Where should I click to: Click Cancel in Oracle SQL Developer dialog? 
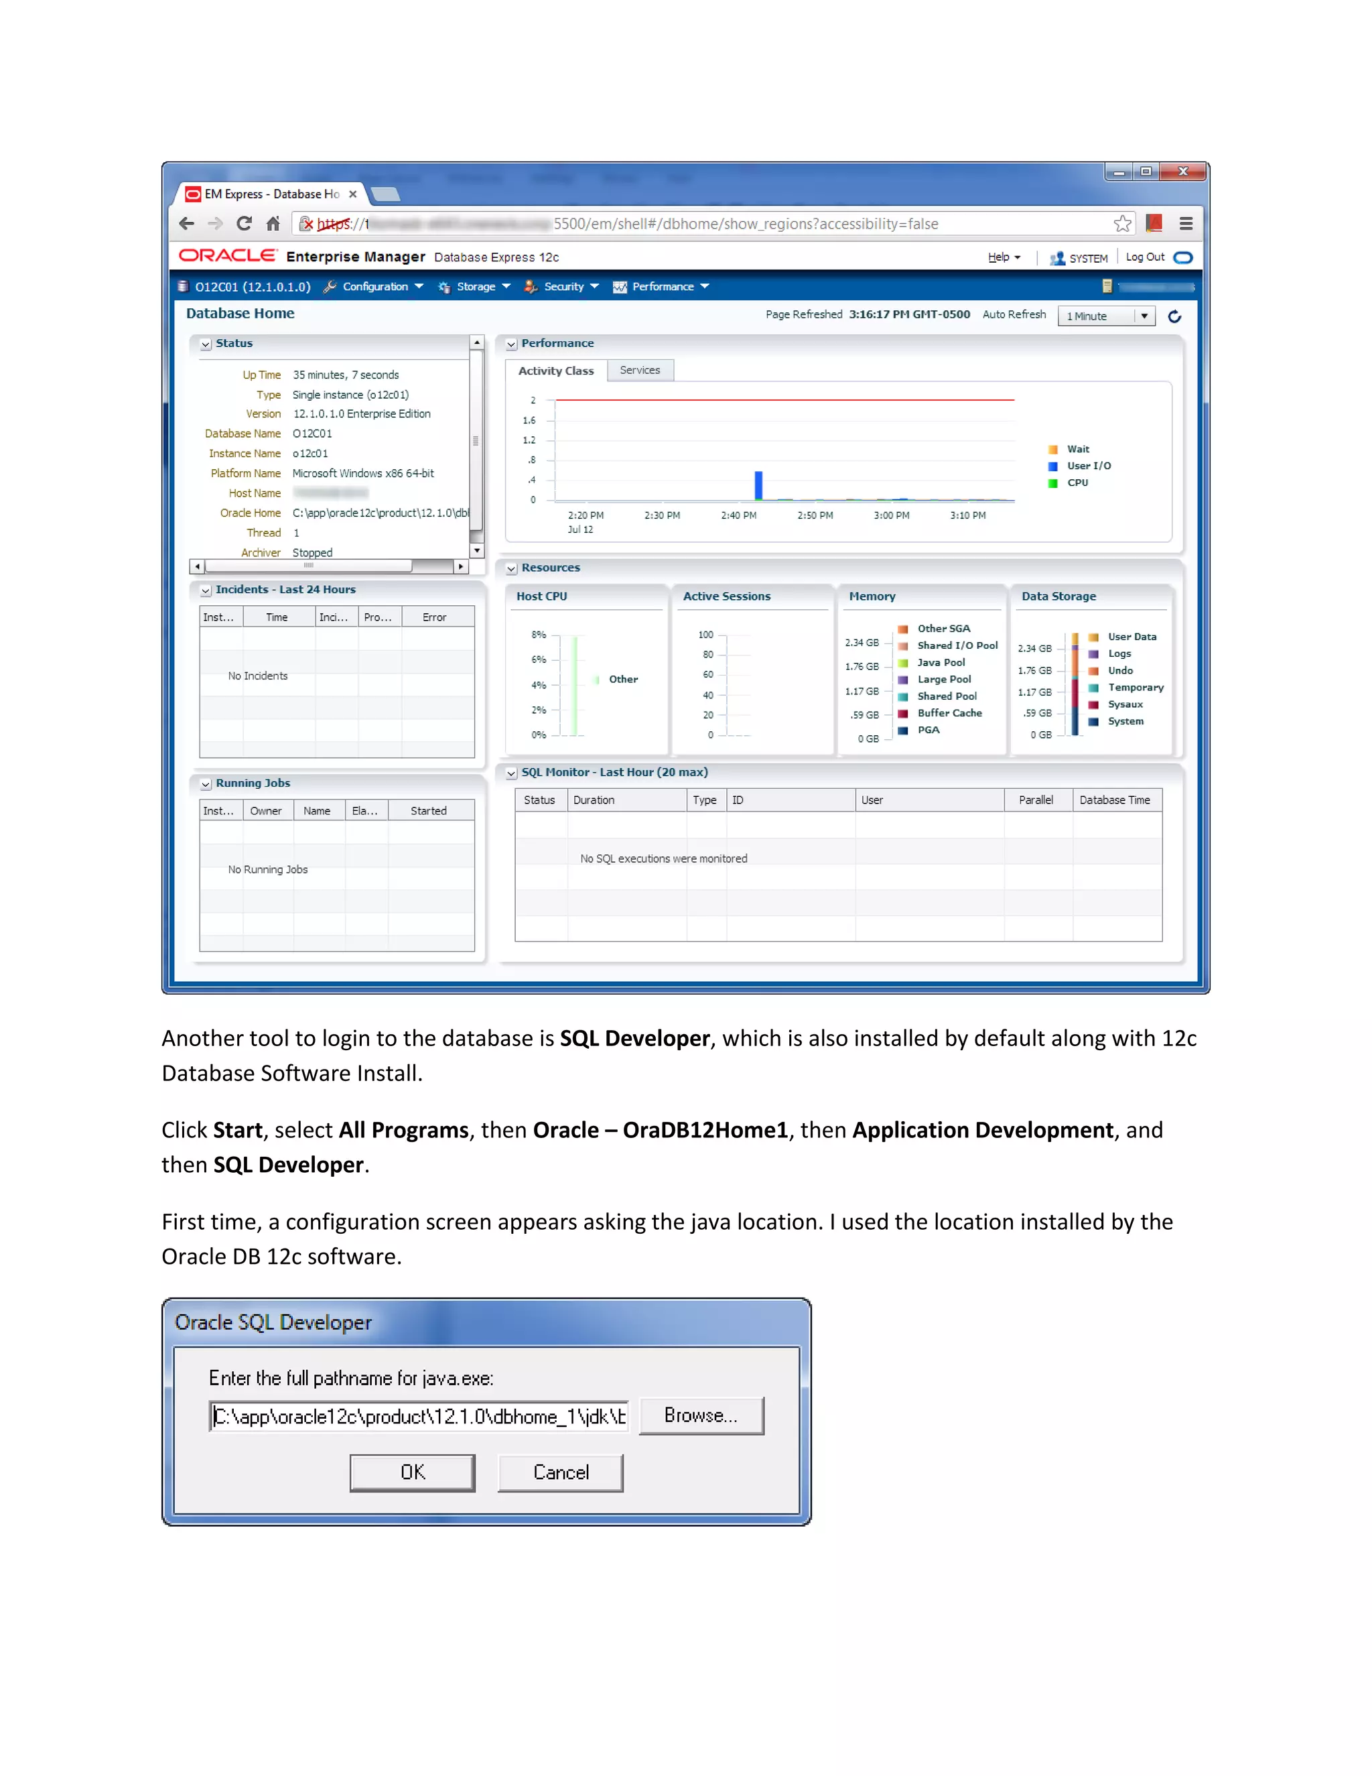560,1472
